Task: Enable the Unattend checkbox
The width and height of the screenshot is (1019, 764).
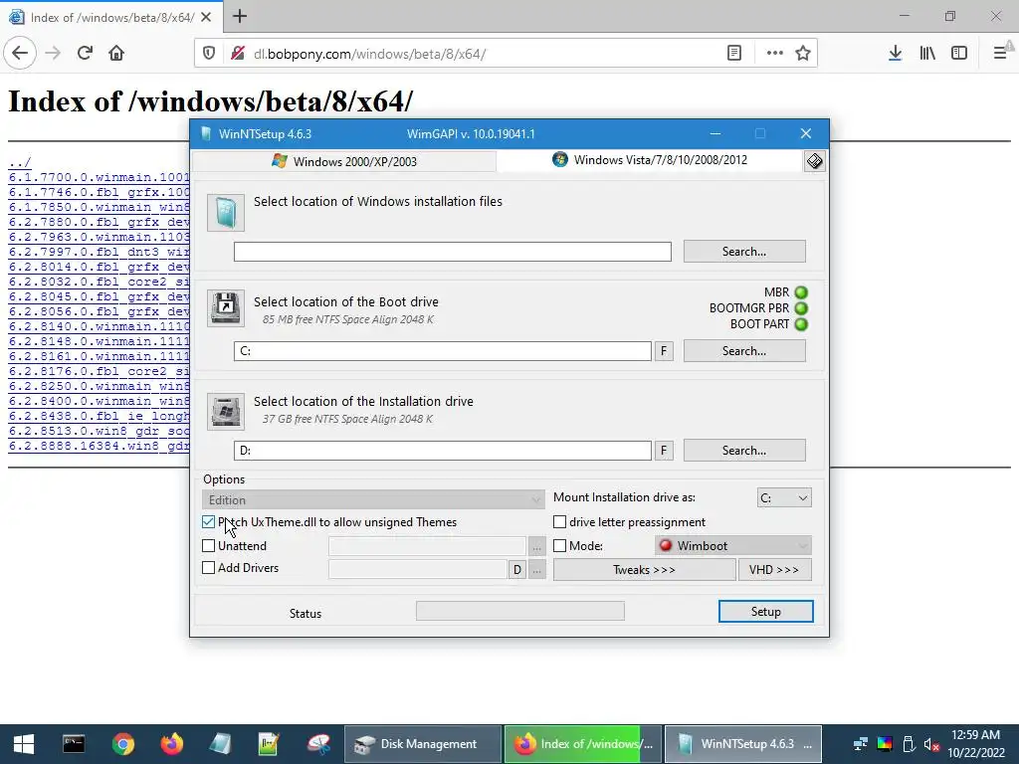Action: point(209,546)
